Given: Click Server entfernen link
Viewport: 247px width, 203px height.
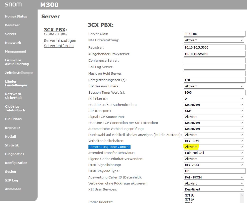Looking at the screenshot, I should pos(59,46).
